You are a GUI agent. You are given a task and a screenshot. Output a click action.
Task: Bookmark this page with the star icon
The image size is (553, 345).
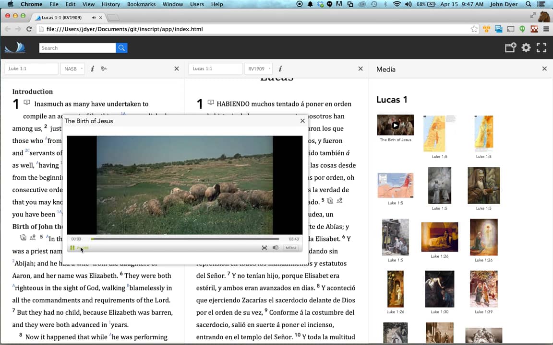[474, 29]
